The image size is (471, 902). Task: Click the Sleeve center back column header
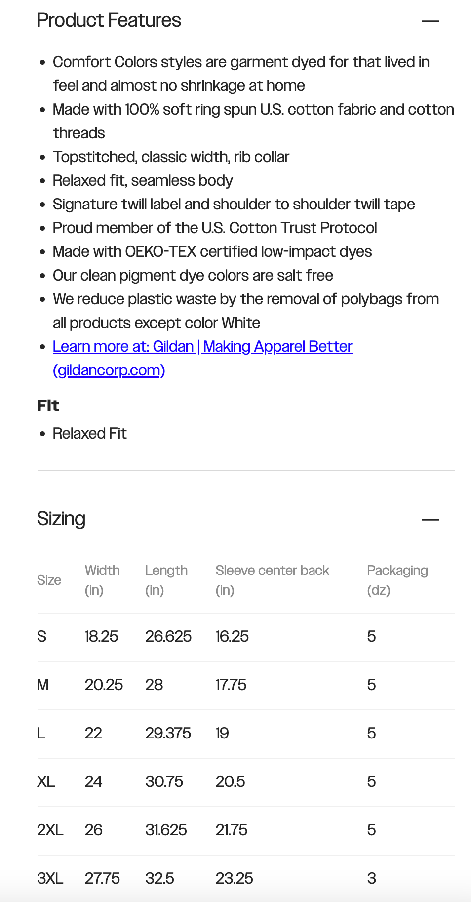[x=272, y=580]
